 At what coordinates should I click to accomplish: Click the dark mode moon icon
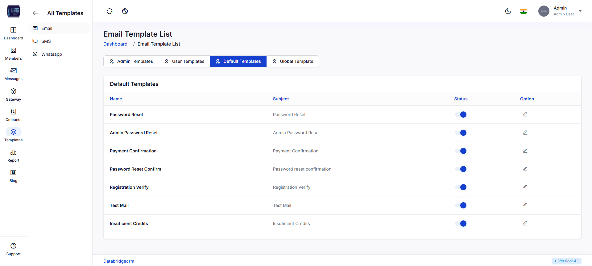[x=508, y=11]
